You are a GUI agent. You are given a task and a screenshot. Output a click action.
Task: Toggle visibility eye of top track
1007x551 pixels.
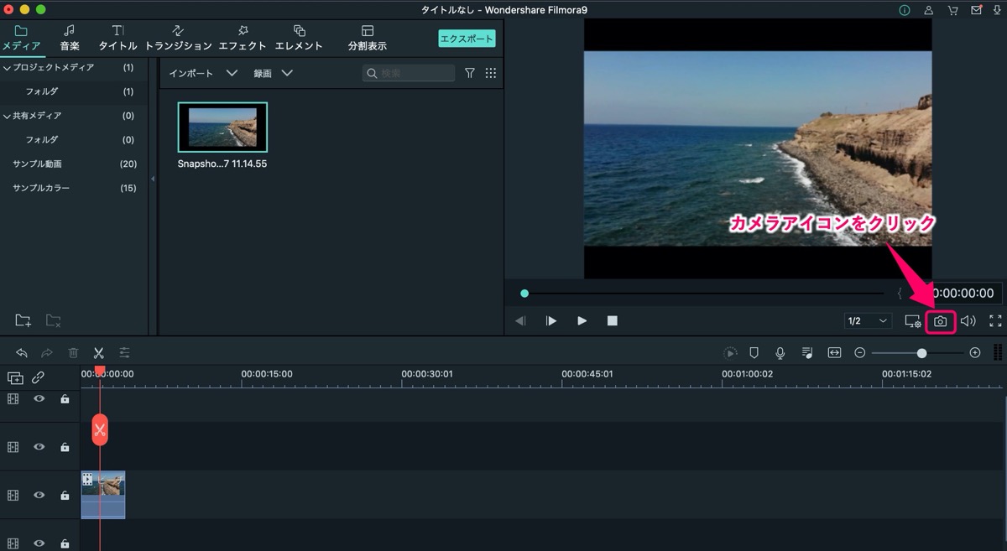(x=39, y=399)
